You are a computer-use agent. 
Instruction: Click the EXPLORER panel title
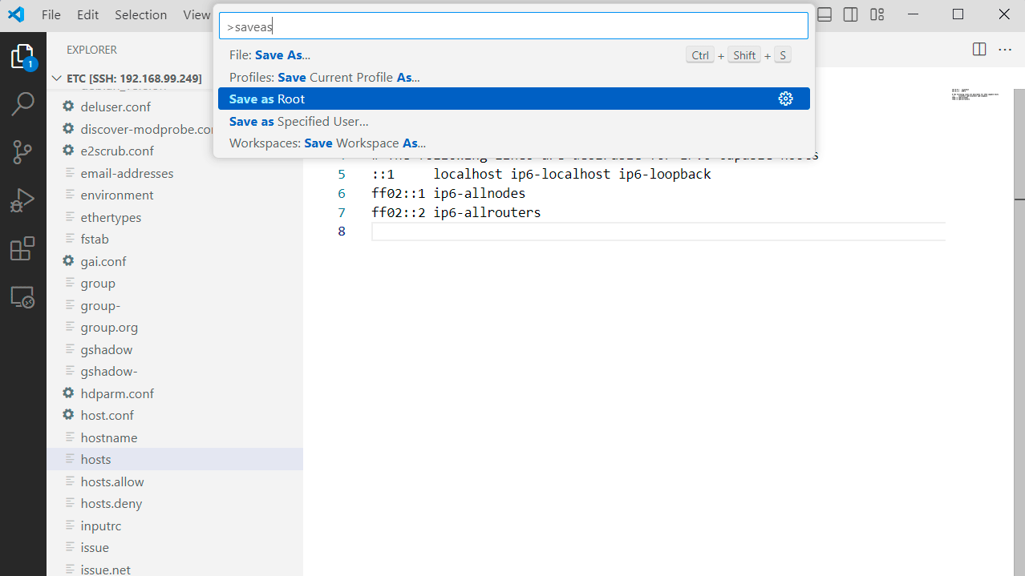click(x=91, y=50)
